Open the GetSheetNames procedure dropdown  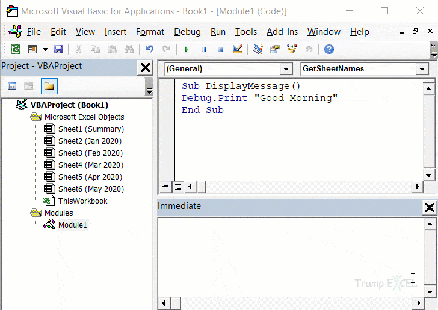click(x=422, y=69)
